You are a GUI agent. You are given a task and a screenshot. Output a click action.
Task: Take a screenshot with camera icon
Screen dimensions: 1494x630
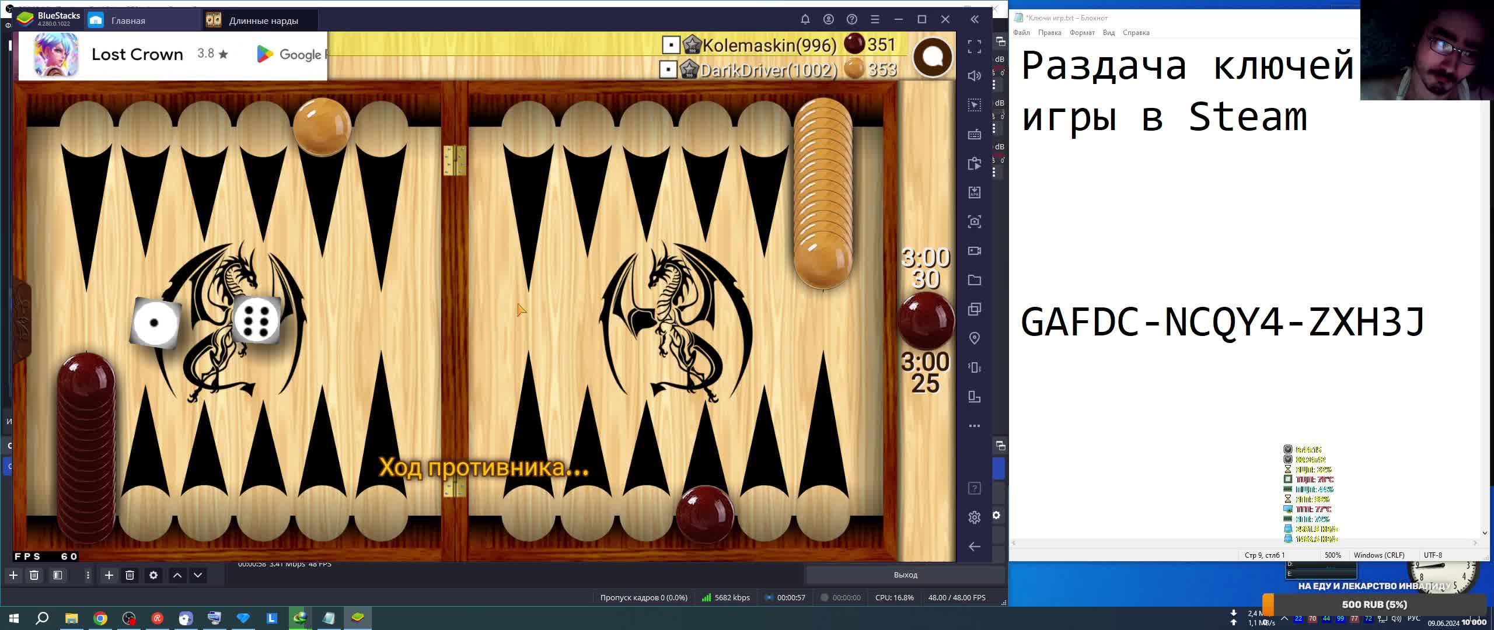974,222
